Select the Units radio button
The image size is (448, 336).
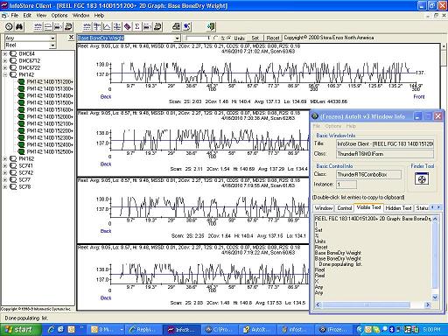[x=229, y=38]
